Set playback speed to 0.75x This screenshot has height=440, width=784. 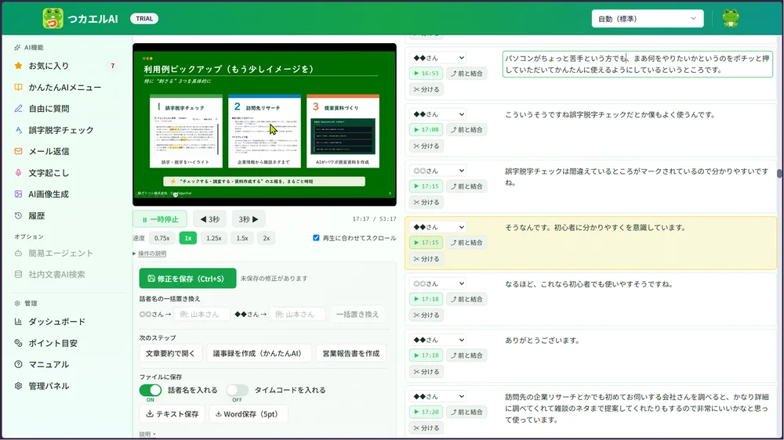162,238
